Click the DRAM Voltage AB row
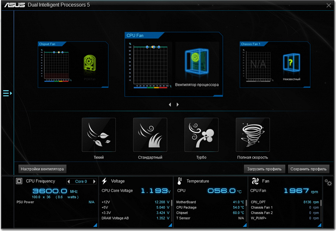The width and height of the screenshot is (336, 231). click(136, 218)
